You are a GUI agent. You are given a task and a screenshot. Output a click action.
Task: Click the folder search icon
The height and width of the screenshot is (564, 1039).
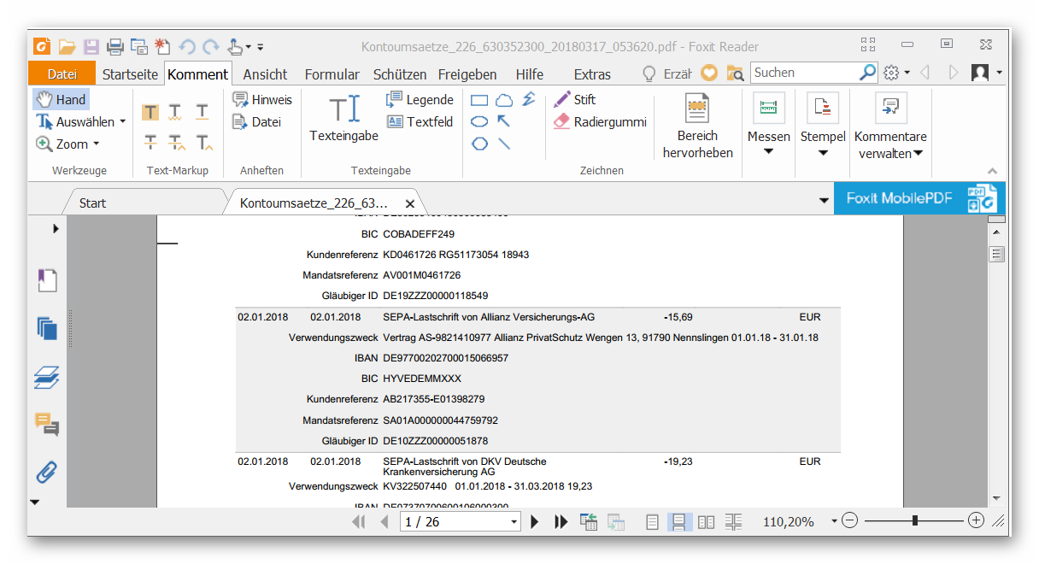[734, 73]
